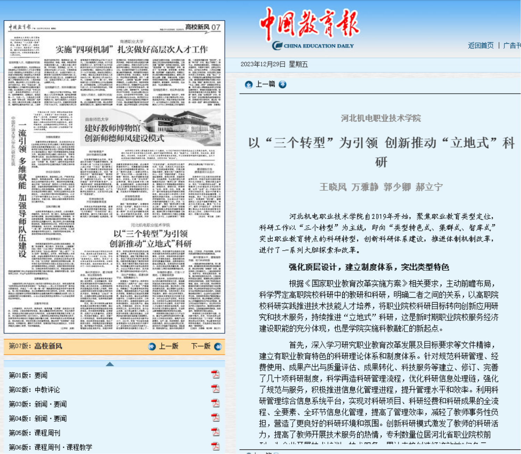
Task: Click the date 2023年12月29日 星期五
Action: (x=274, y=64)
